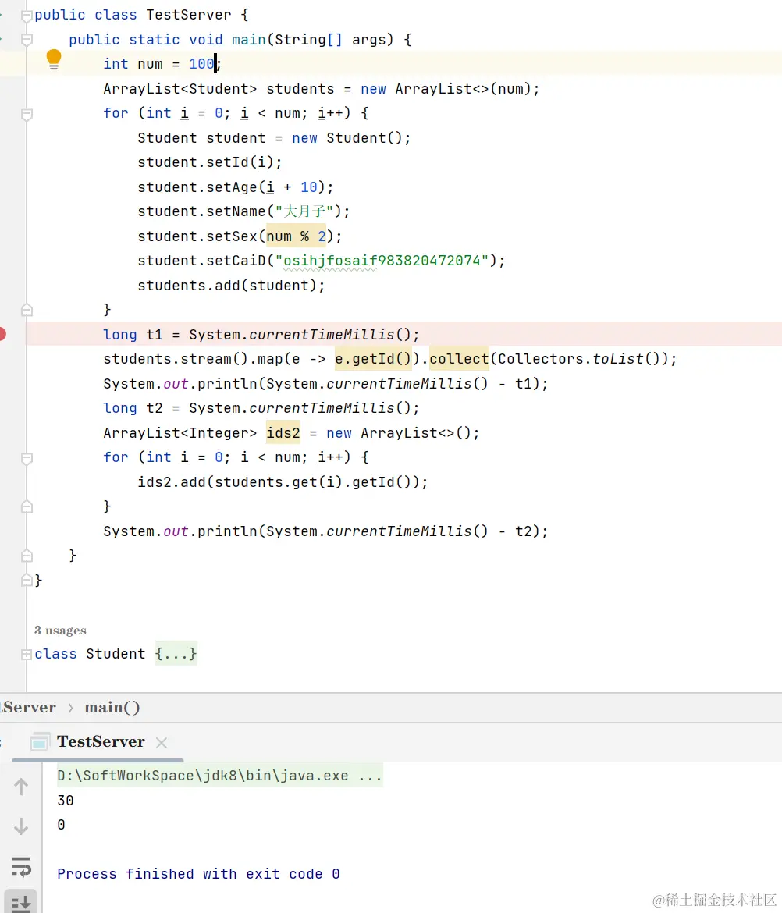782x913 pixels.
Task: Collapse the first for loop fold marker
Action: coord(27,114)
